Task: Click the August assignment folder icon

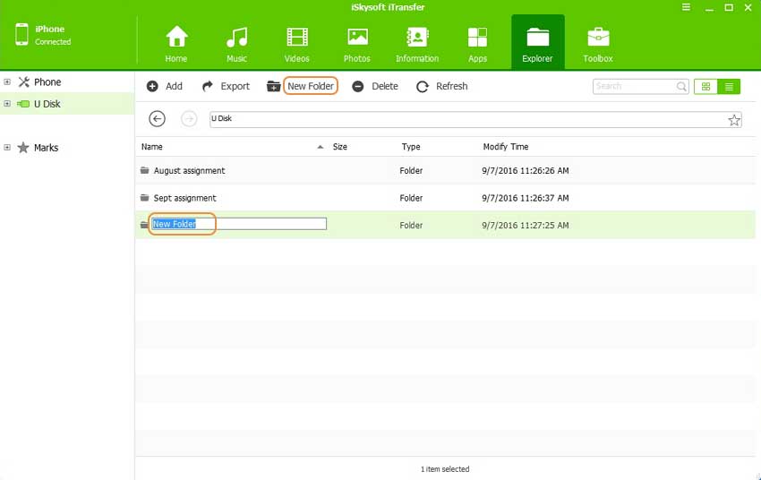Action: point(145,170)
